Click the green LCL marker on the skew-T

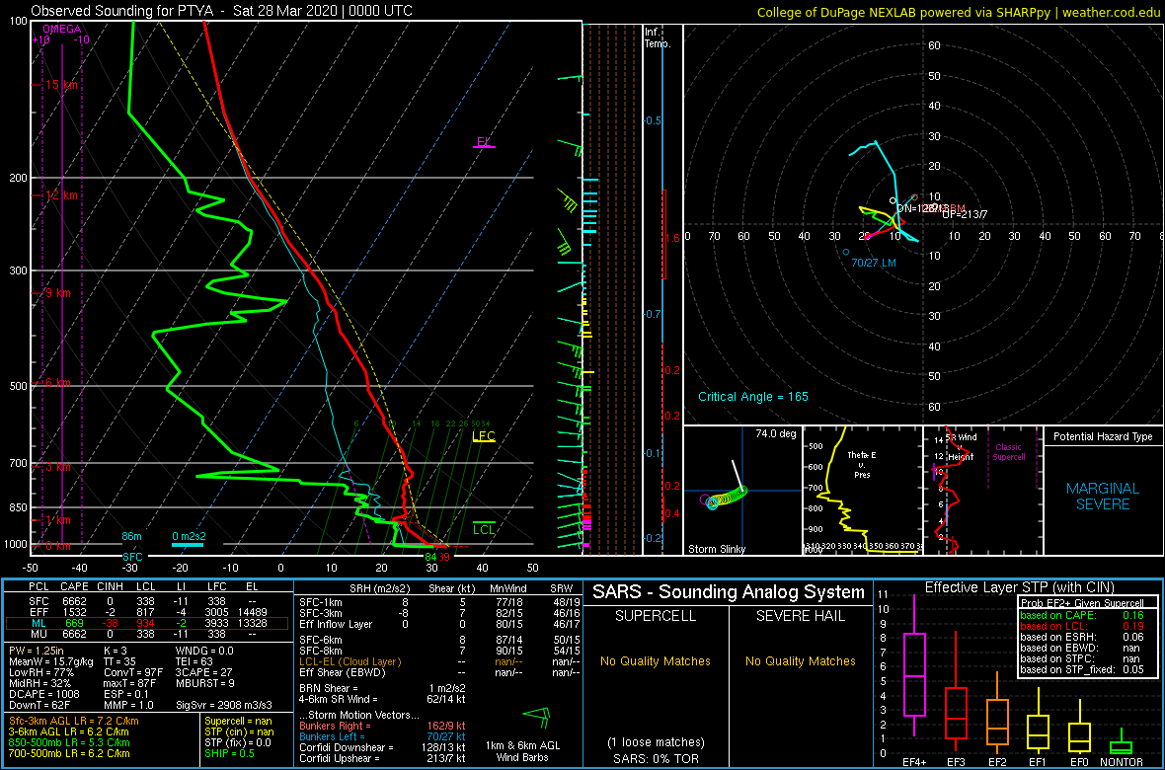click(484, 529)
